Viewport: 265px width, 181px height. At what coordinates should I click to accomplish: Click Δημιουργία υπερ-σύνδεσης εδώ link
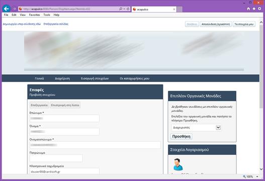pos(22,24)
